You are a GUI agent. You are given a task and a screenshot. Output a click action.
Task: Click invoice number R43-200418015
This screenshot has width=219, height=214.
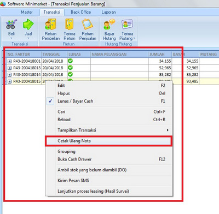27,81
